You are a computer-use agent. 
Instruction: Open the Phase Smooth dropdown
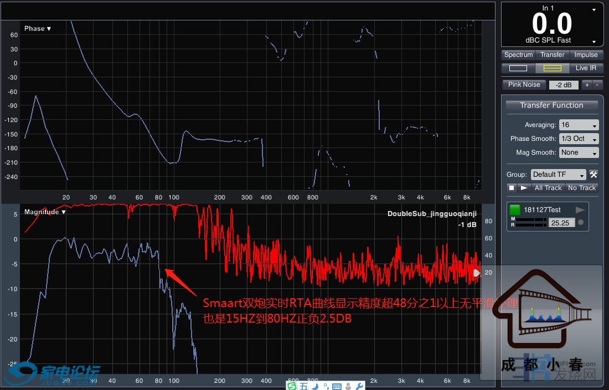pos(579,139)
